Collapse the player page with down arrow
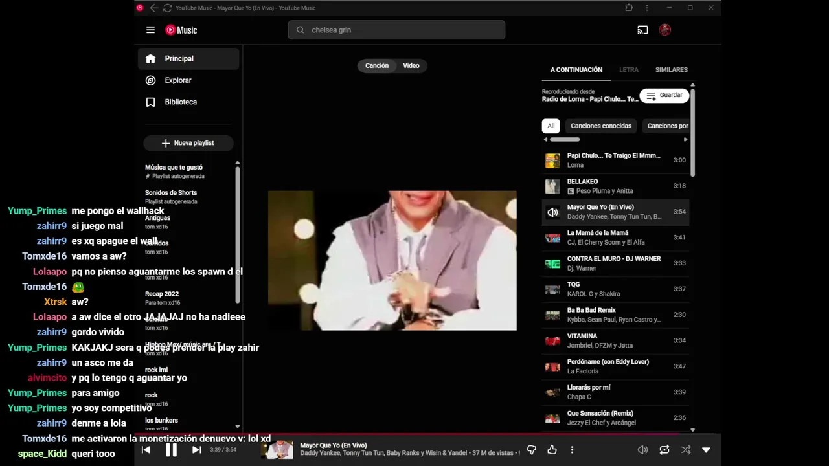 [x=706, y=450]
